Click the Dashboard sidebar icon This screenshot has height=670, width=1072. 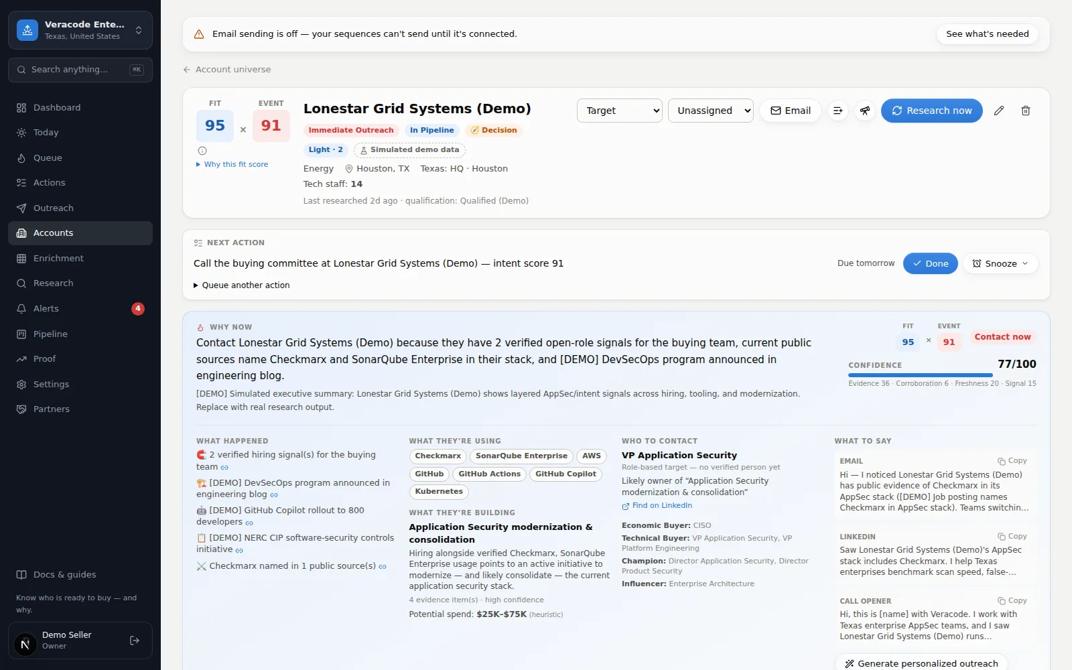coord(21,108)
